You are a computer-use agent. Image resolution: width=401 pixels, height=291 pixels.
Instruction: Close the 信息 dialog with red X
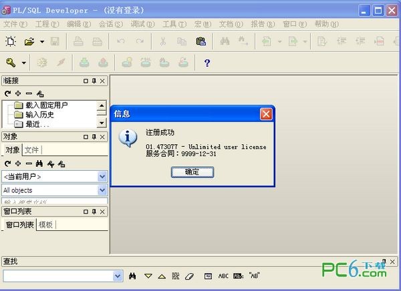click(266, 114)
